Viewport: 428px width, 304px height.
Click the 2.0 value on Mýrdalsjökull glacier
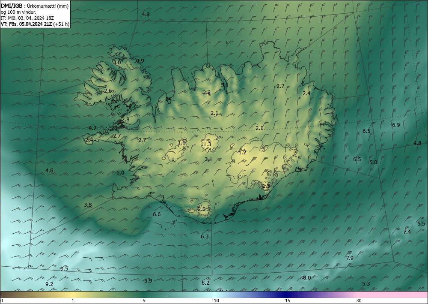click(x=202, y=209)
